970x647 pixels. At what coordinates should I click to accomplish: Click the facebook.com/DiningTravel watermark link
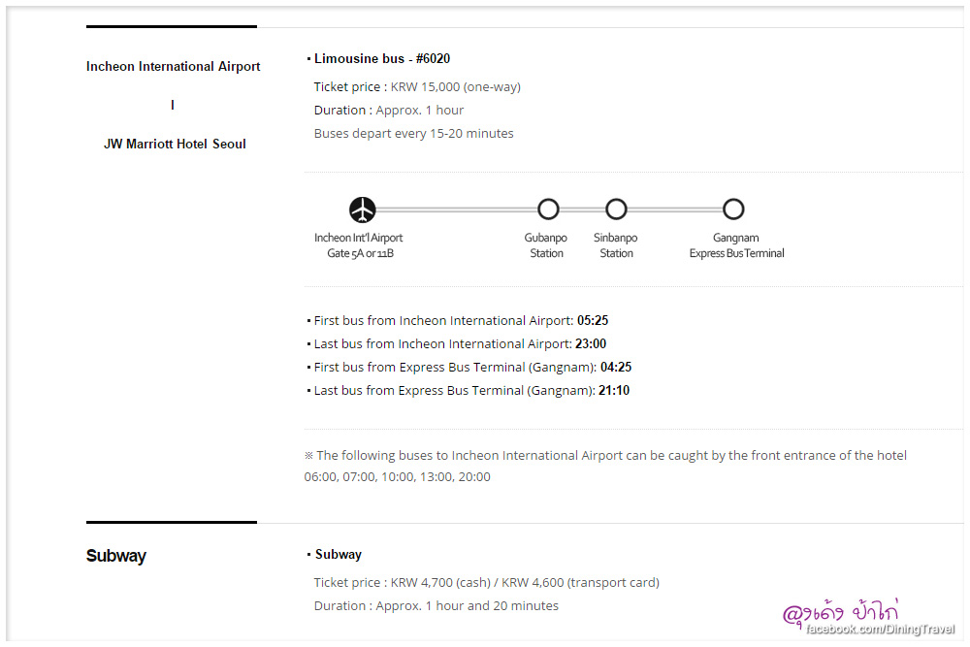(x=881, y=631)
